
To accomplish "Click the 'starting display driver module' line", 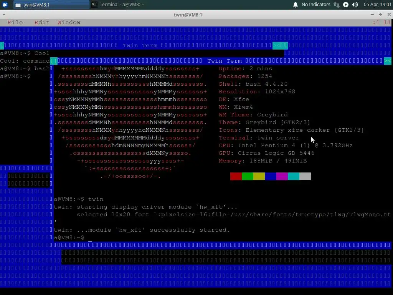I will click(145, 207).
